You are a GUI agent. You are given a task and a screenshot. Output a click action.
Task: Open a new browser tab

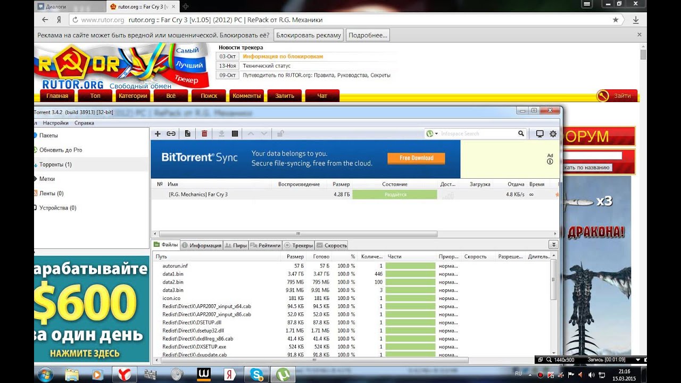tap(185, 6)
